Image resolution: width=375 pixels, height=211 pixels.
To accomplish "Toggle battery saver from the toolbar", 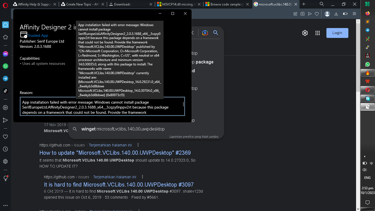I will (x=345, y=13).
